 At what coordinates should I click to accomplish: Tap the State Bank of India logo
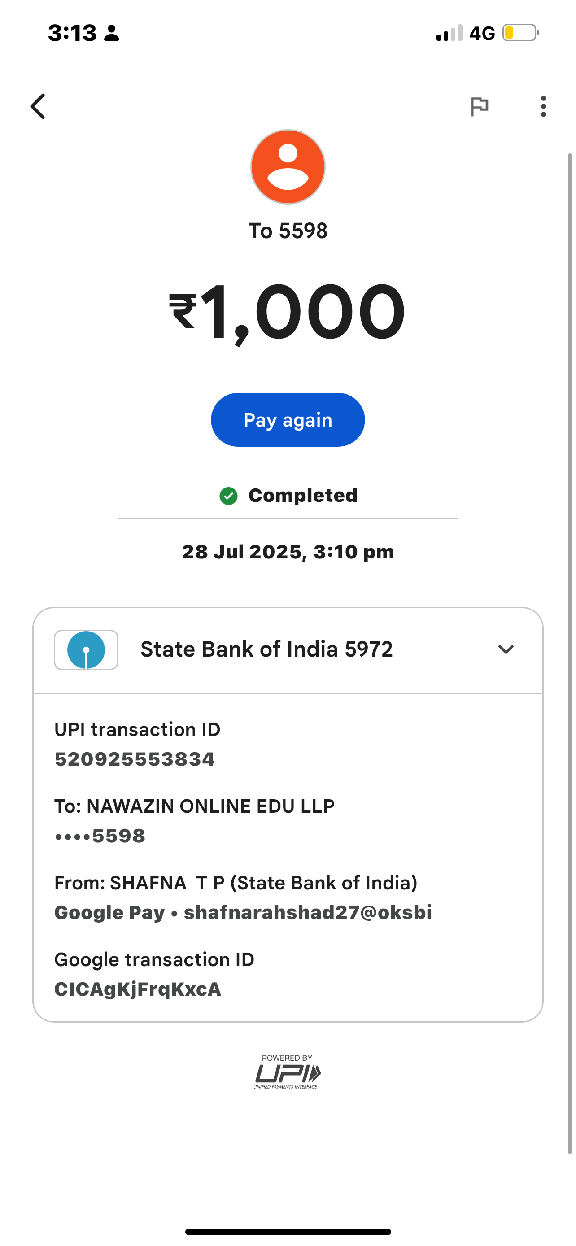[86, 649]
